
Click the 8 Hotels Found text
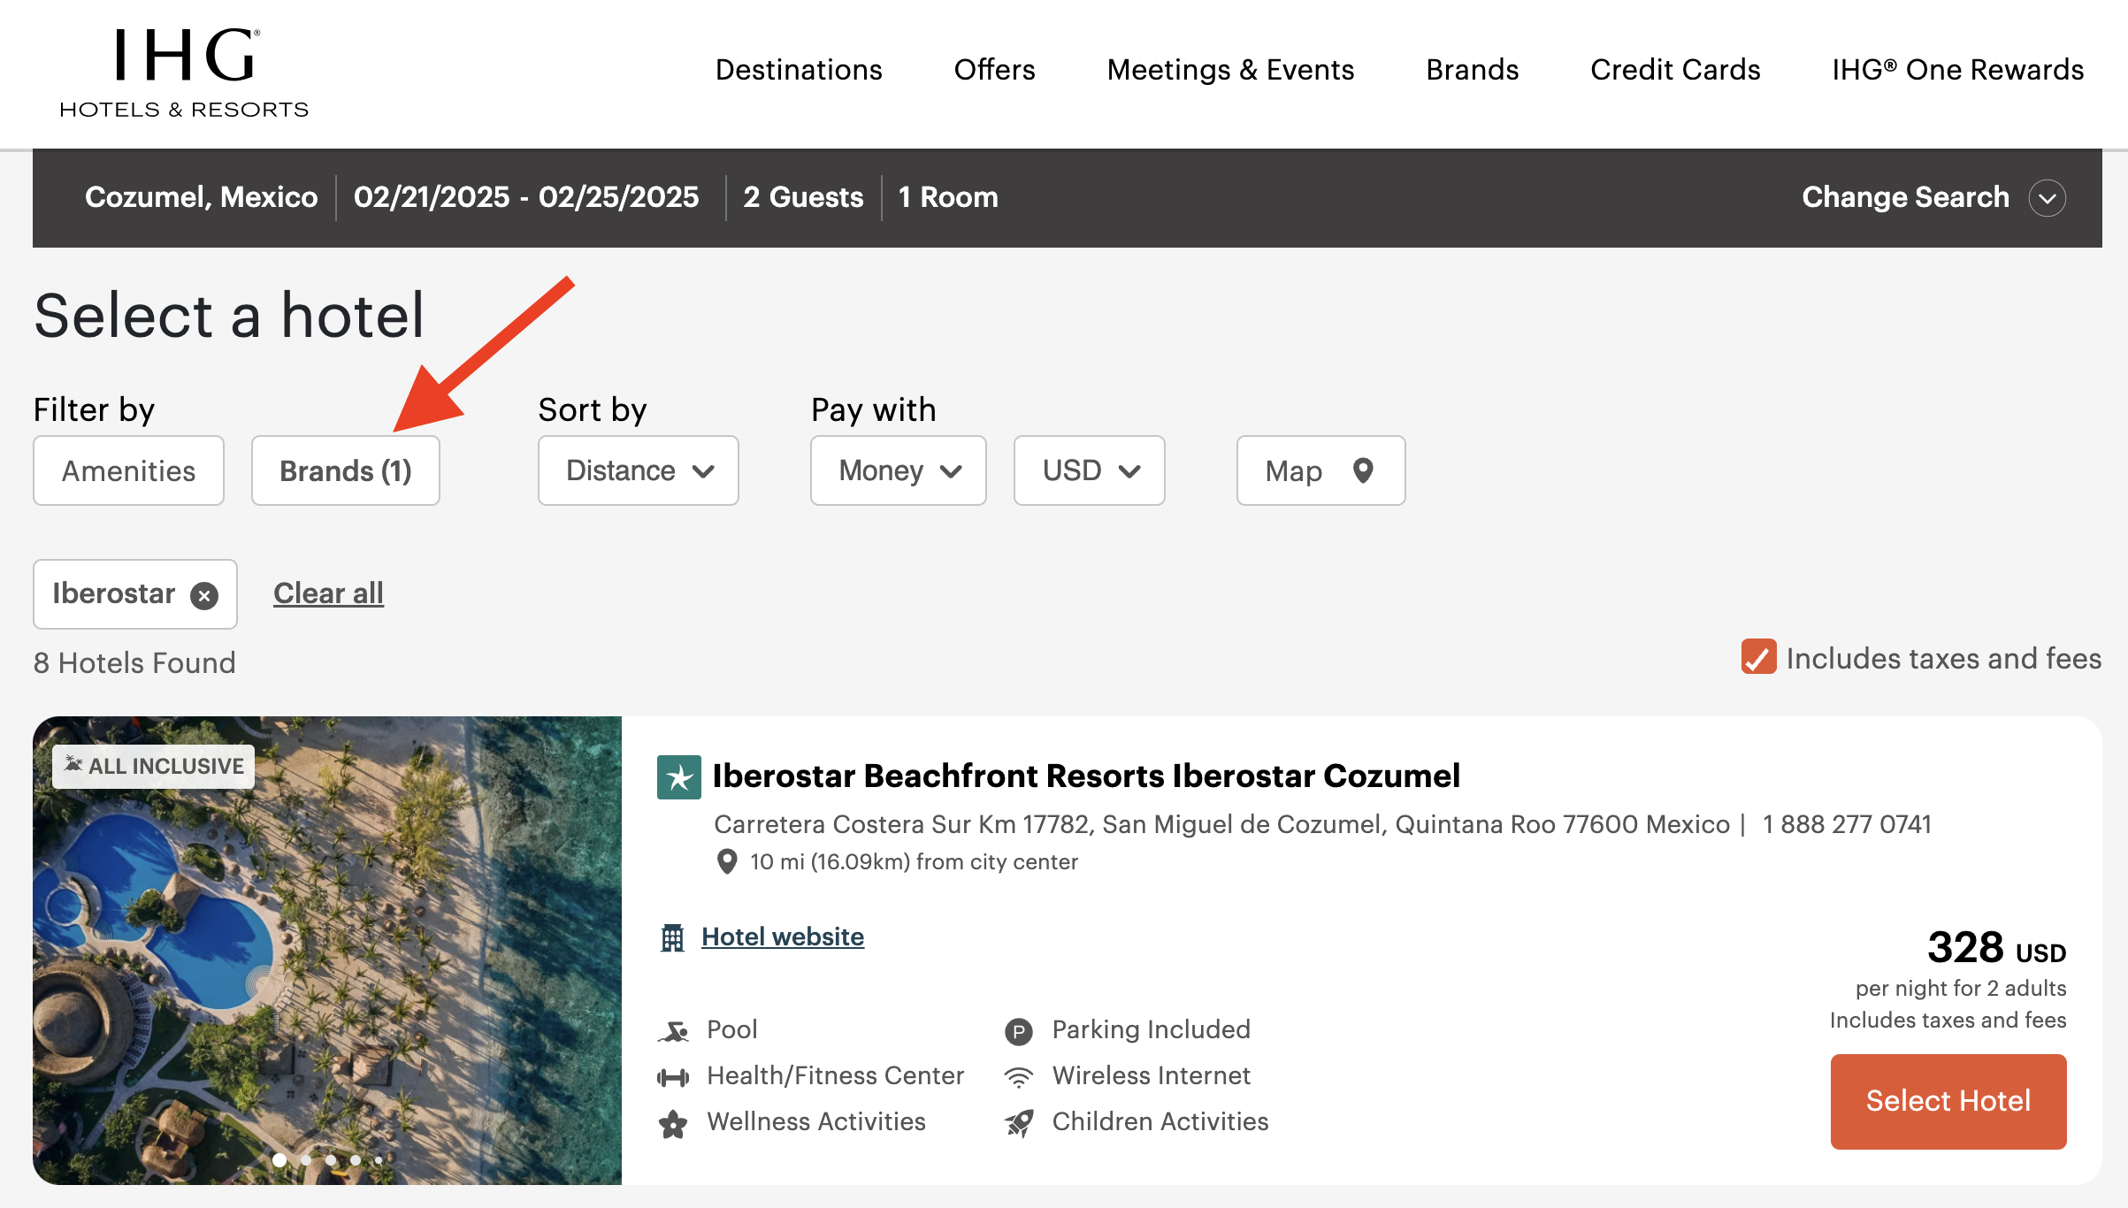[134, 662]
